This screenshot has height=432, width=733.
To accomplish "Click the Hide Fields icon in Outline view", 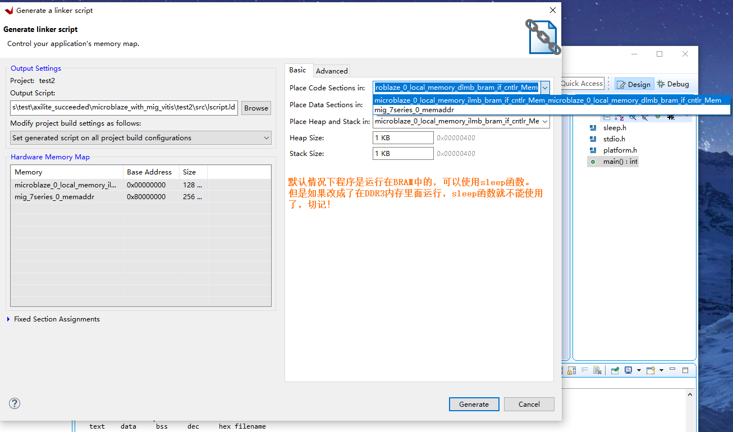I will tap(633, 117).
